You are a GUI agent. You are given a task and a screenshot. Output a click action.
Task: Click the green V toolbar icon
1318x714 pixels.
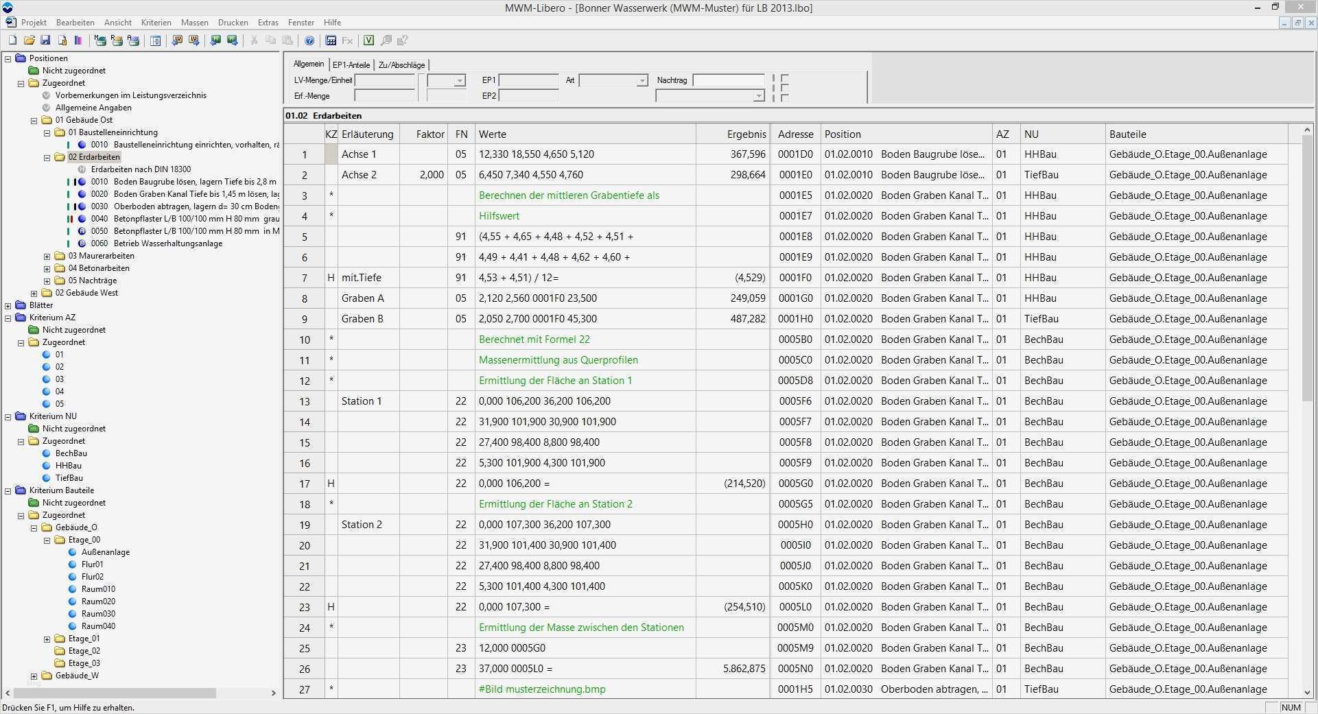pos(368,40)
